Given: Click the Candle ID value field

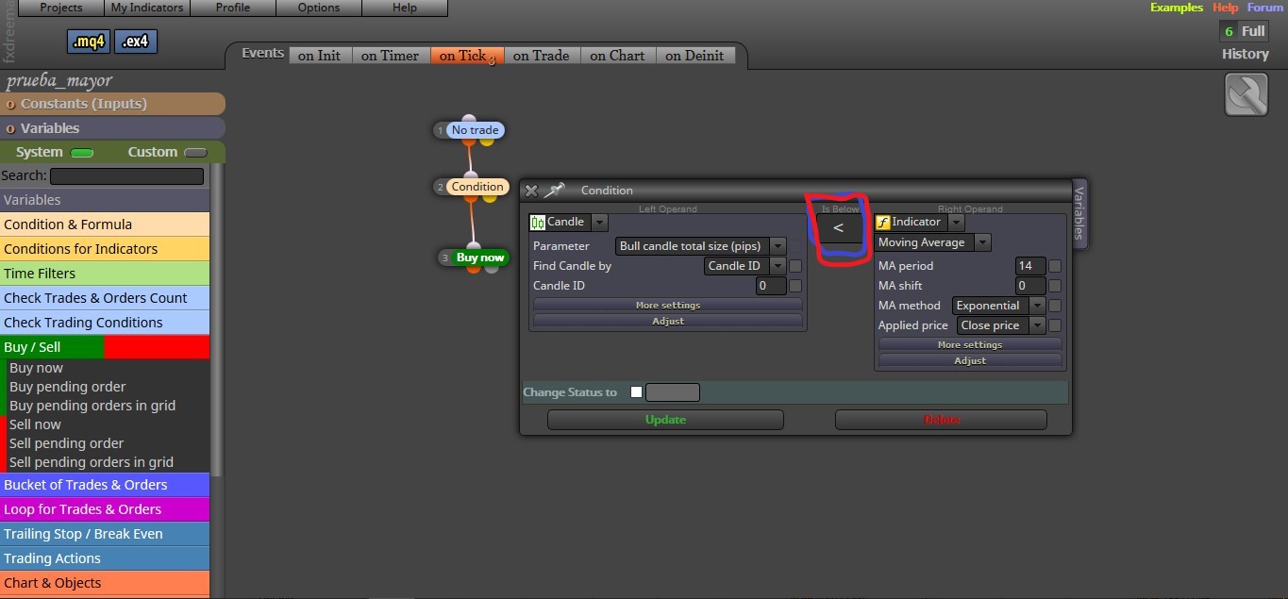Looking at the screenshot, I should click(771, 286).
